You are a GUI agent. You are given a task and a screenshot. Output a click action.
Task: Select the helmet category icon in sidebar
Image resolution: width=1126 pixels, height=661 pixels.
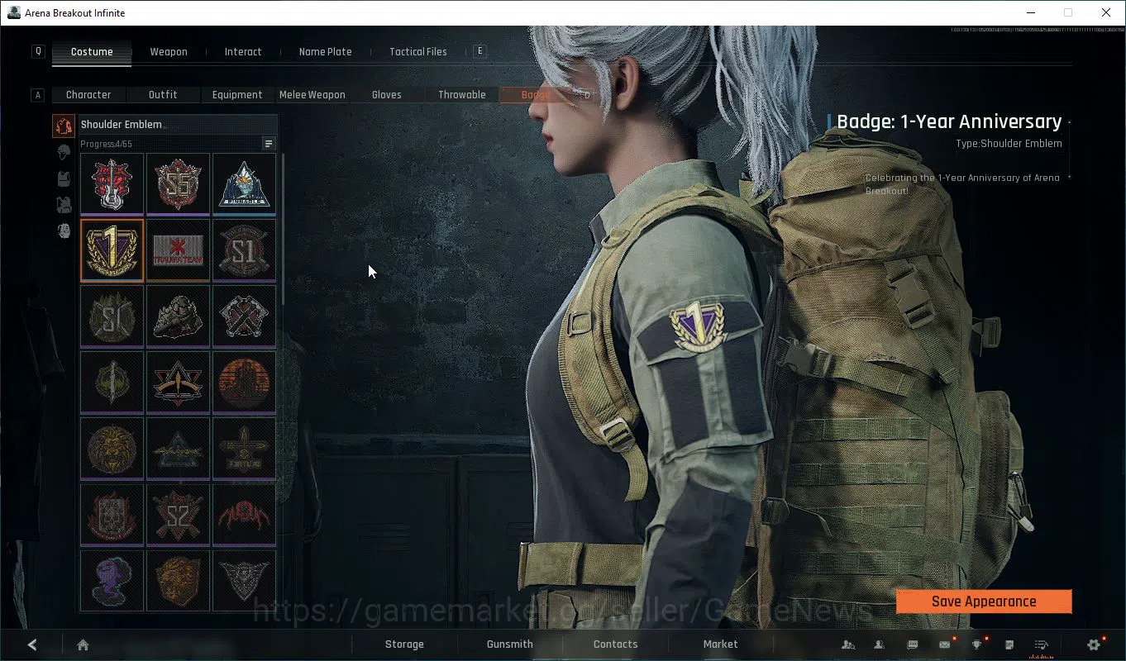(x=64, y=152)
